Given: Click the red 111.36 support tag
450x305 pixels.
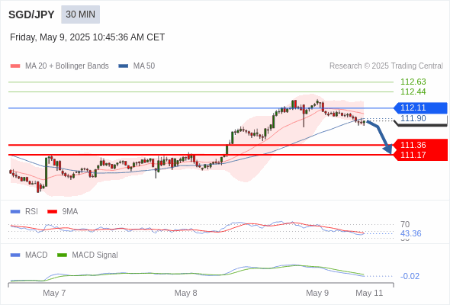Looking at the screenshot, I should coord(420,145).
